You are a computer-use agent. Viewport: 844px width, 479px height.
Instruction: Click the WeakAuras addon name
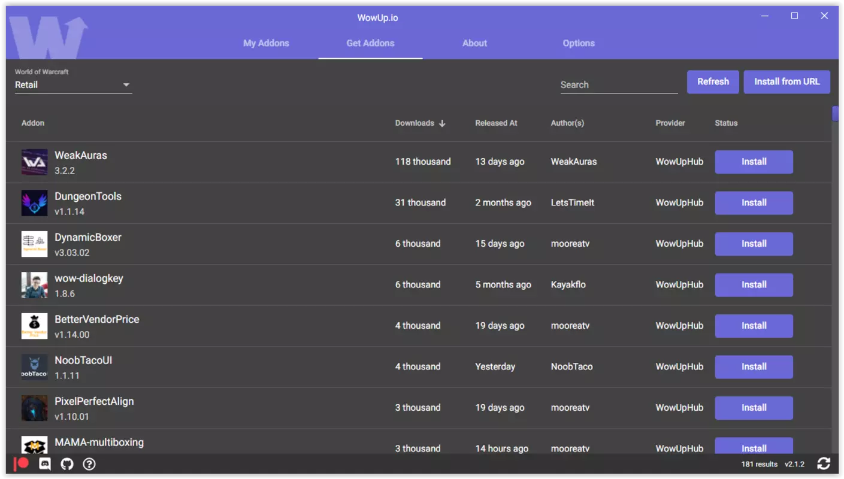[81, 155]
